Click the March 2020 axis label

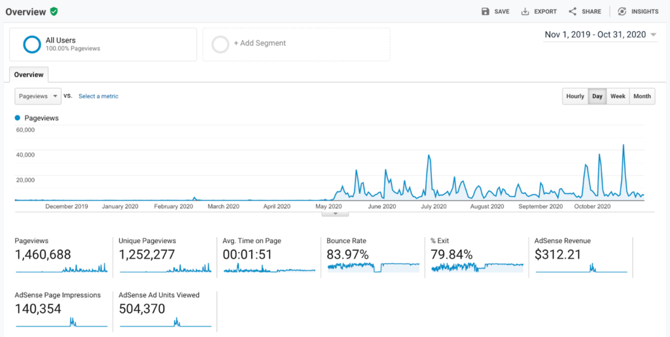pyautogui.click(x=224, y=206)
